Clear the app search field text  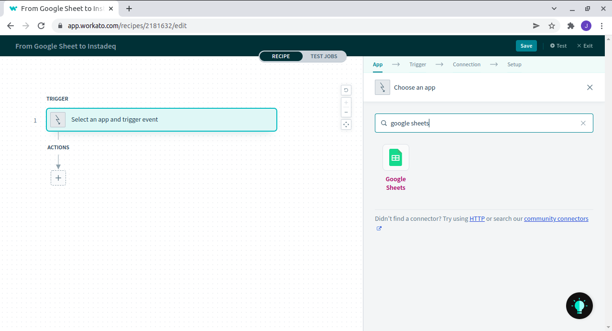pos(583,123)
